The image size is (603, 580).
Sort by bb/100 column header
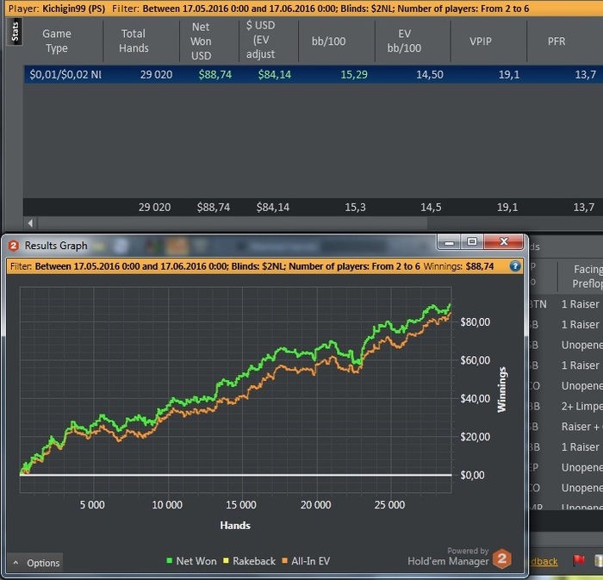tap(328, 41)
